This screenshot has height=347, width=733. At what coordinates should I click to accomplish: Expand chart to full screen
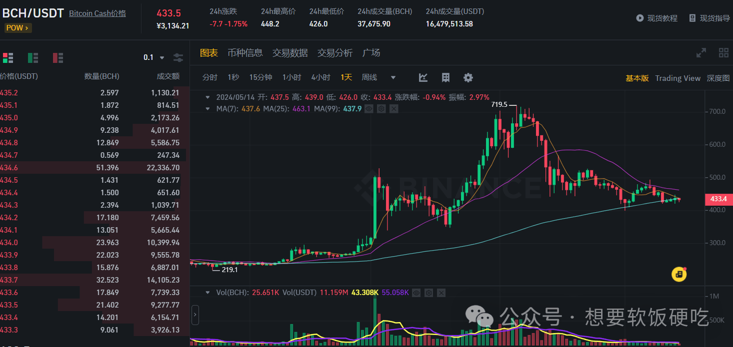701,52
